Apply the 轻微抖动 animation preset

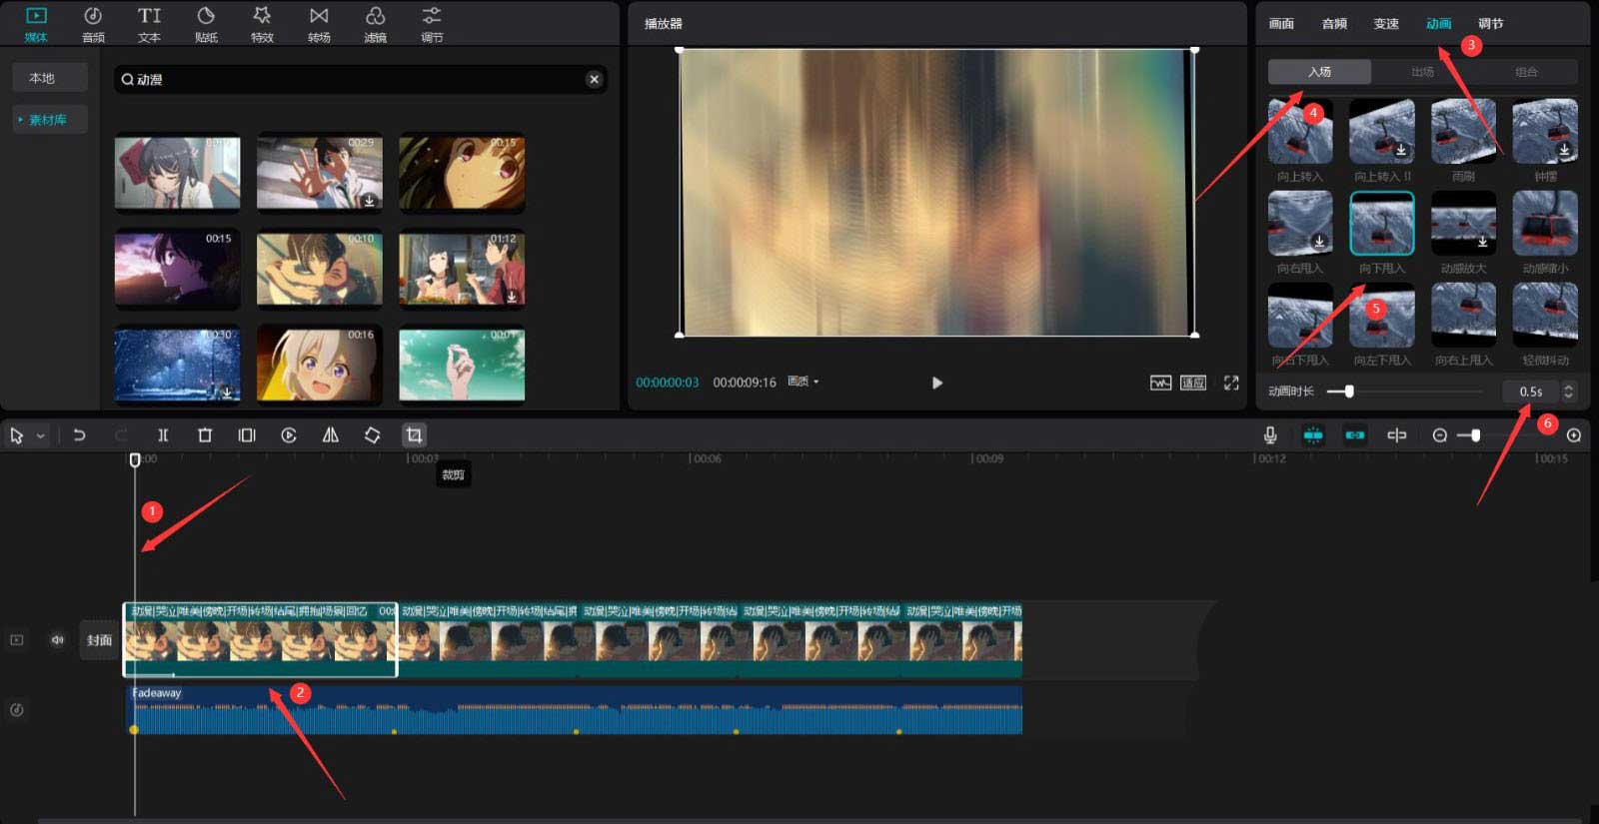click(1545, 316)
